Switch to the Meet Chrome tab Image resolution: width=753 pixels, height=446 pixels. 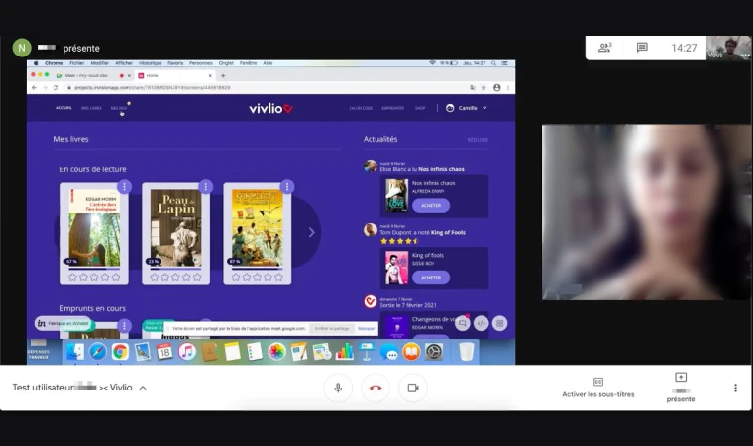tap(90, 76)
